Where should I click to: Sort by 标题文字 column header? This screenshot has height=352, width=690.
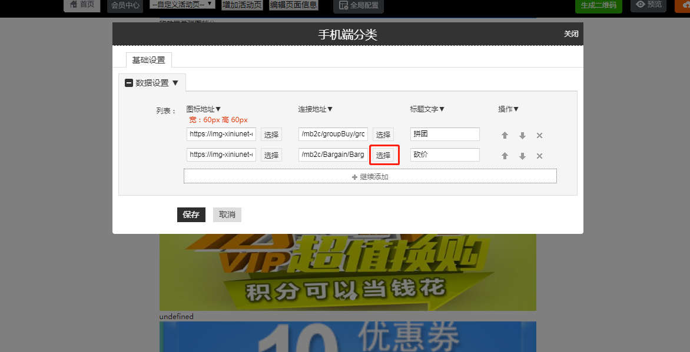[x=427, y=109]
